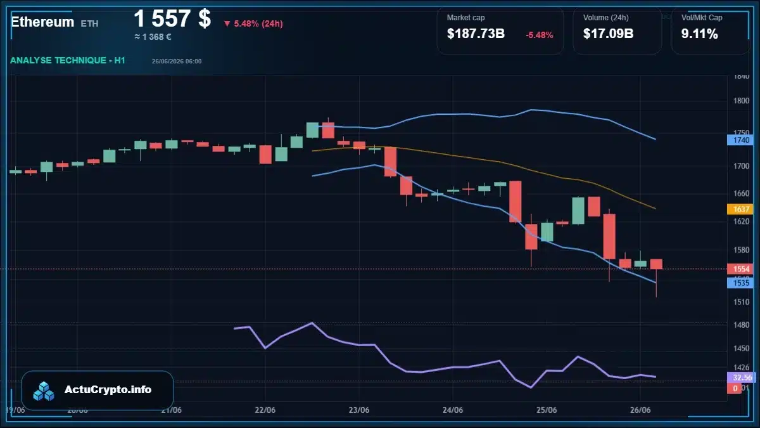Click the blue 1535 lower band price tag
Image resolution: width=760 pixels, height=428 pixels.
pyautogui.click(x=742, y=283)
